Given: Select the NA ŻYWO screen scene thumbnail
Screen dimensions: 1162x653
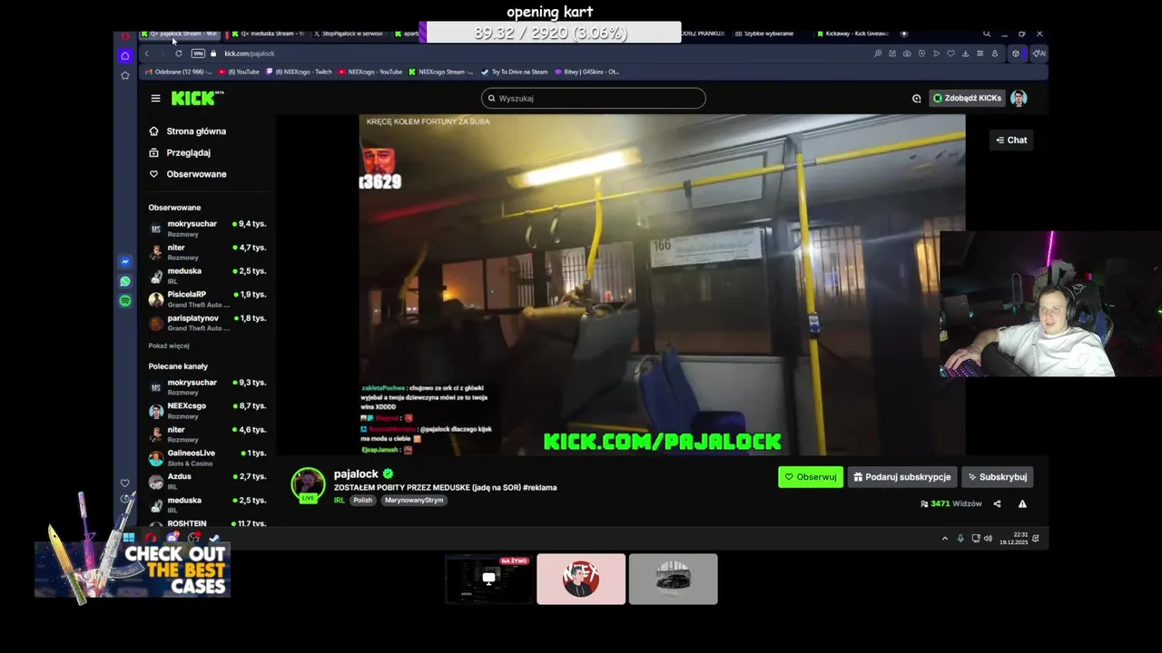Looking at the screenshot, I should (489, 579).
